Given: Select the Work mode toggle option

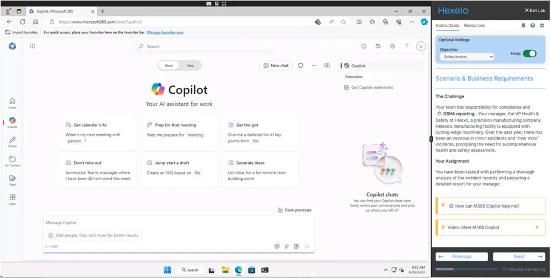Looking at the screenshot, I should (x=168, y=65).
